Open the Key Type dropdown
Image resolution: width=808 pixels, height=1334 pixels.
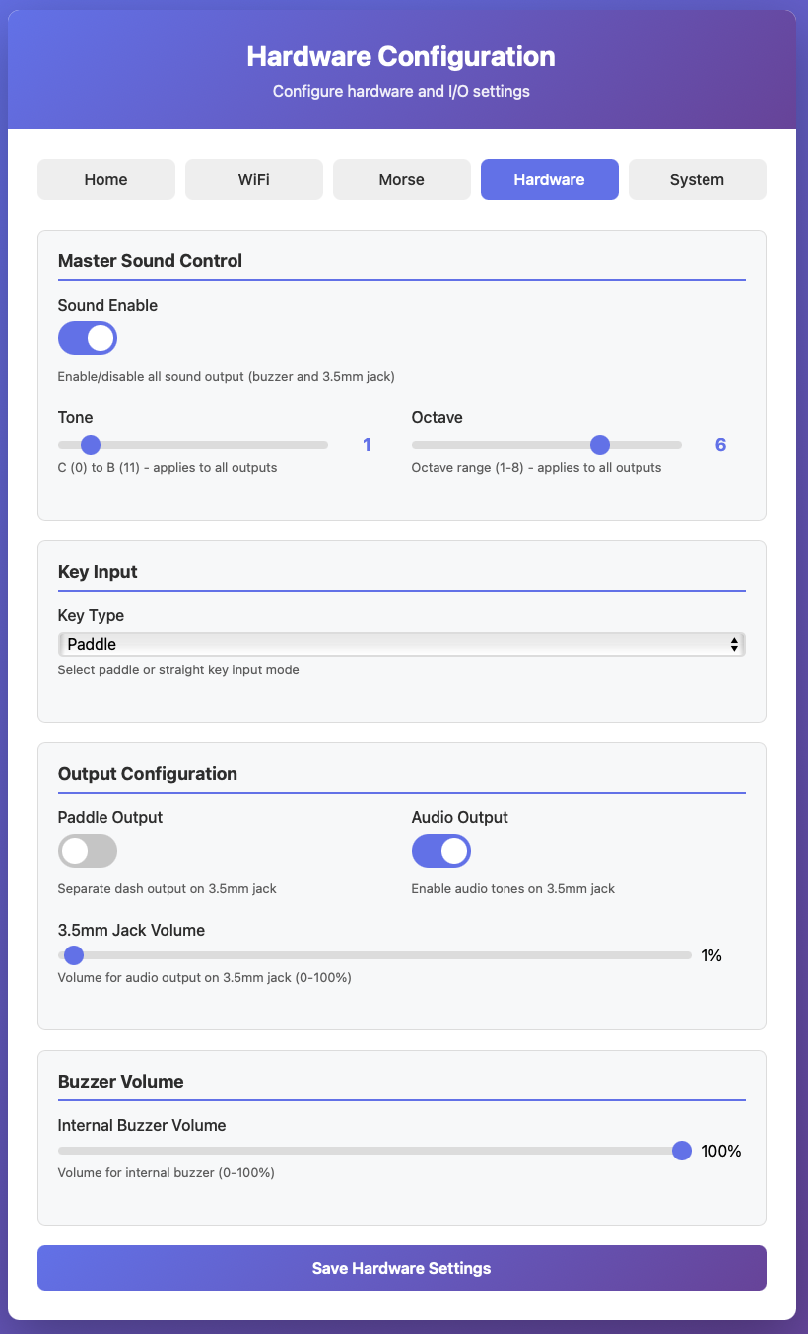point(402,644)
